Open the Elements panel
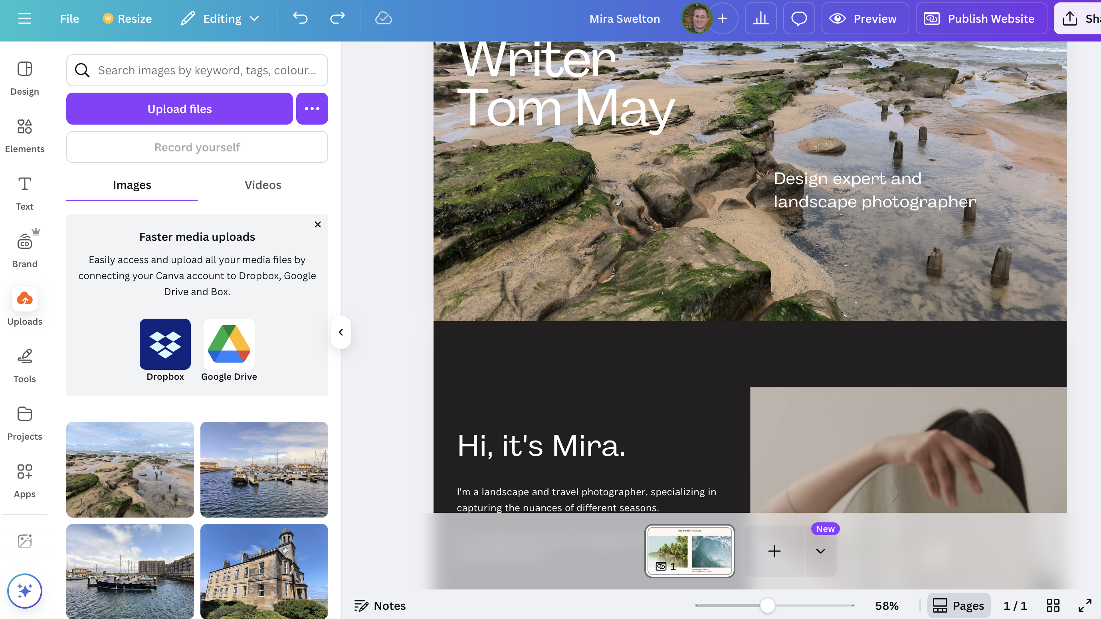 coord(25,136)
